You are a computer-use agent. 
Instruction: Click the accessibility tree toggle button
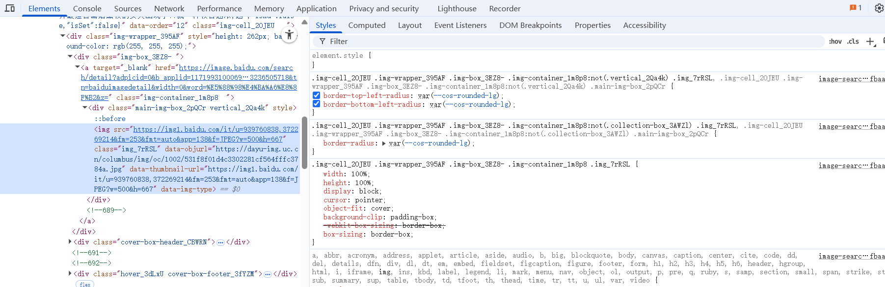290,35
